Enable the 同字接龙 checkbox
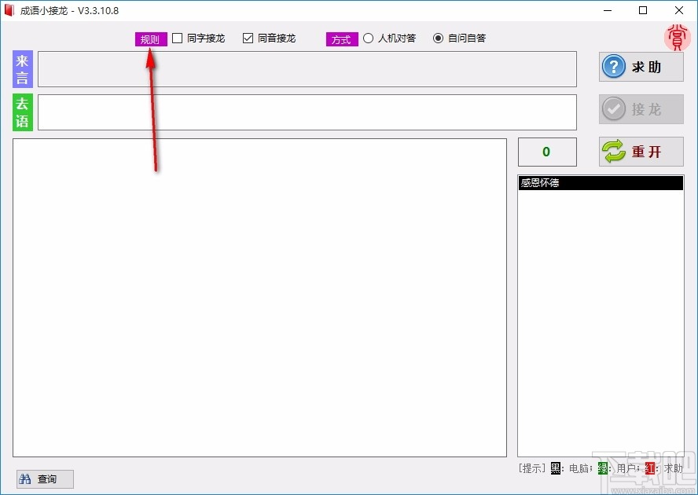698x495 pixels. point(177,38)
